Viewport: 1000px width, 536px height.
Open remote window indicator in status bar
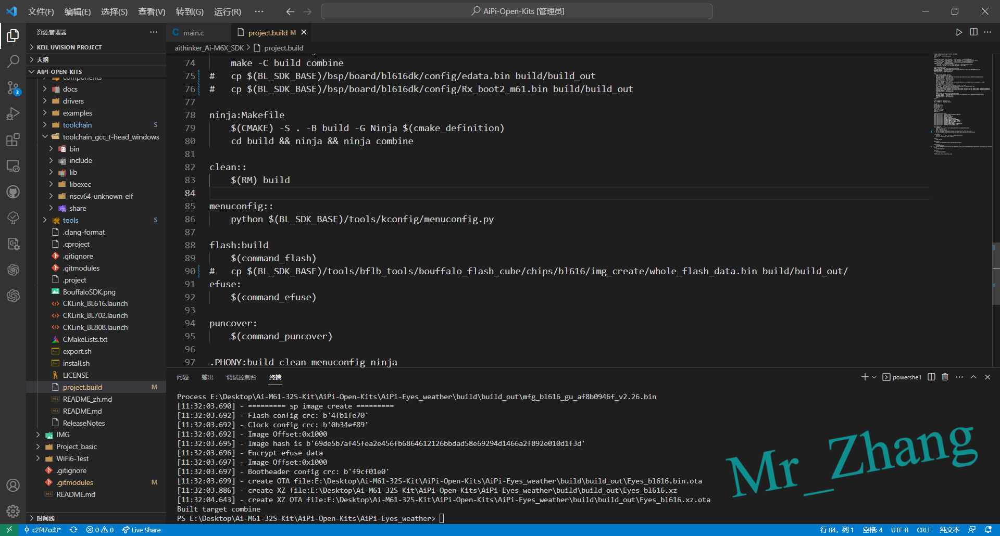[9, 530]
